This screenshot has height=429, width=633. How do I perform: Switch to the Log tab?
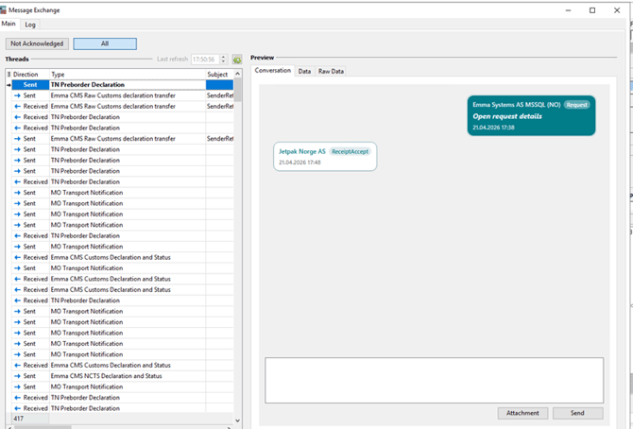pyautogui.click(x=31, y=24)
